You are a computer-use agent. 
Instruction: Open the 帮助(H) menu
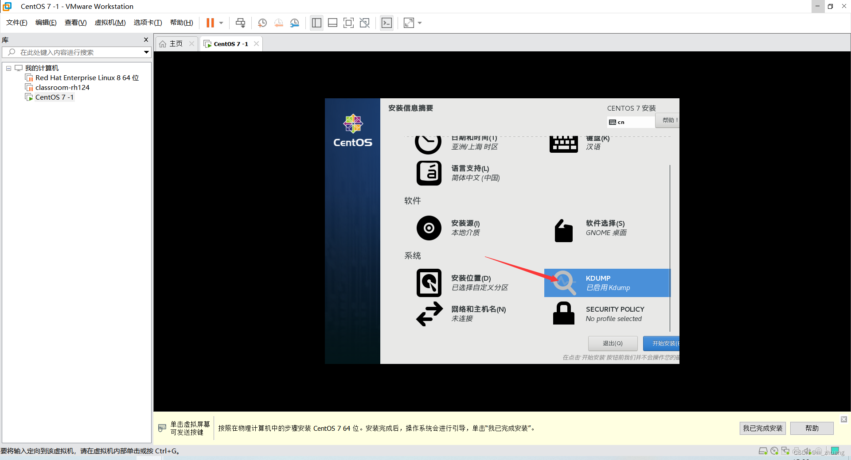click(182, 23)
